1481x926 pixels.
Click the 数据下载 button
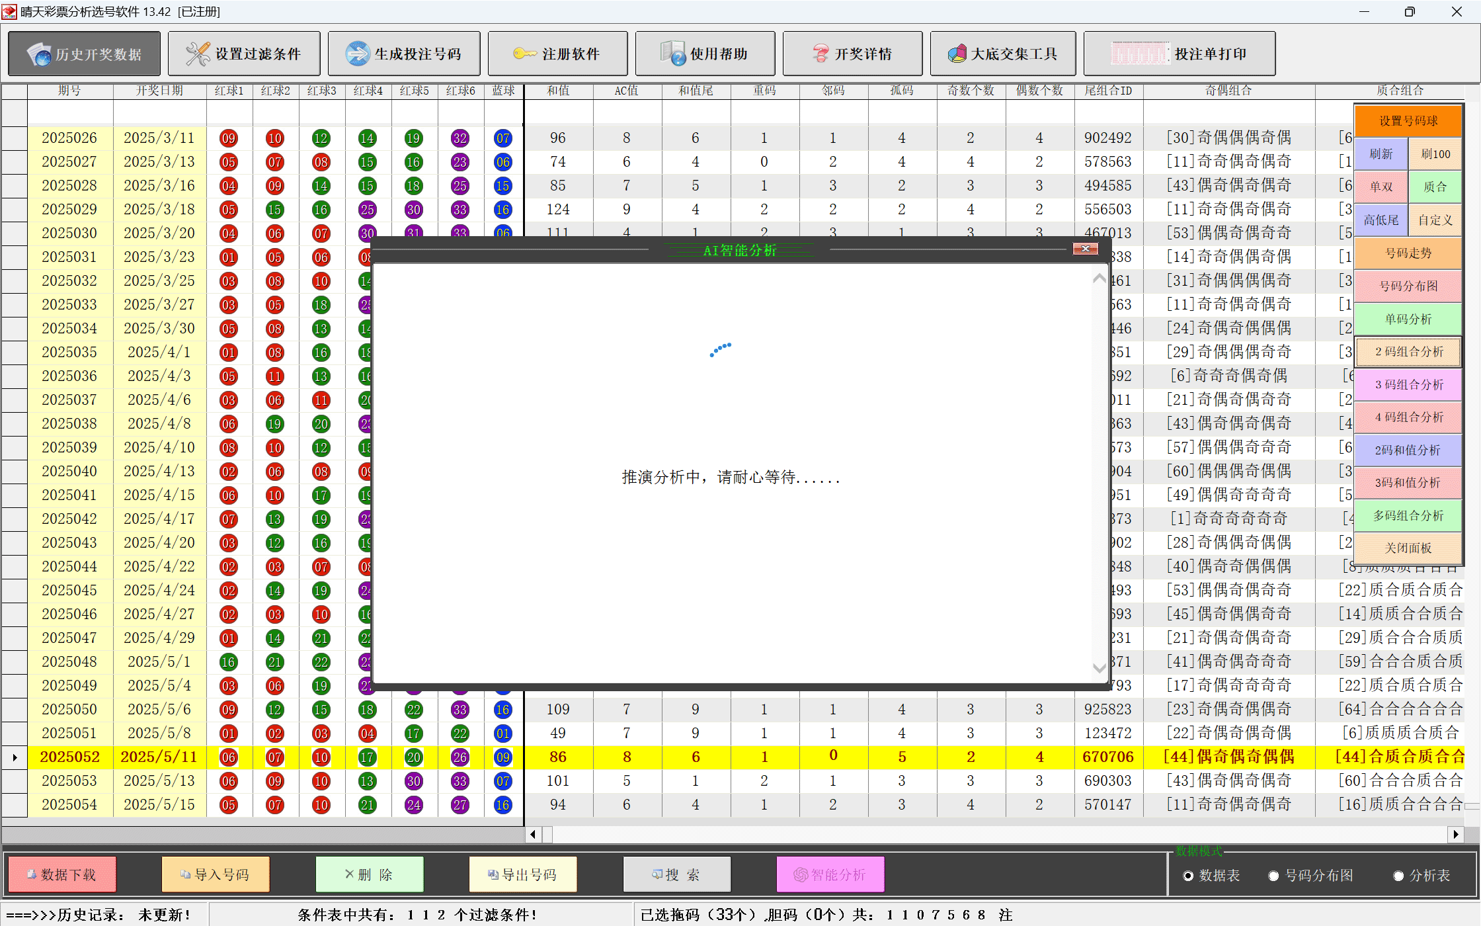point(63,874)
